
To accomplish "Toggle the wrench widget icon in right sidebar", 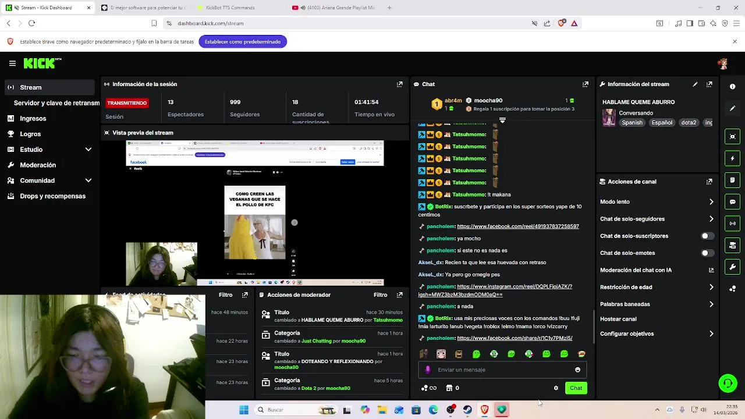I will (732, 267).
